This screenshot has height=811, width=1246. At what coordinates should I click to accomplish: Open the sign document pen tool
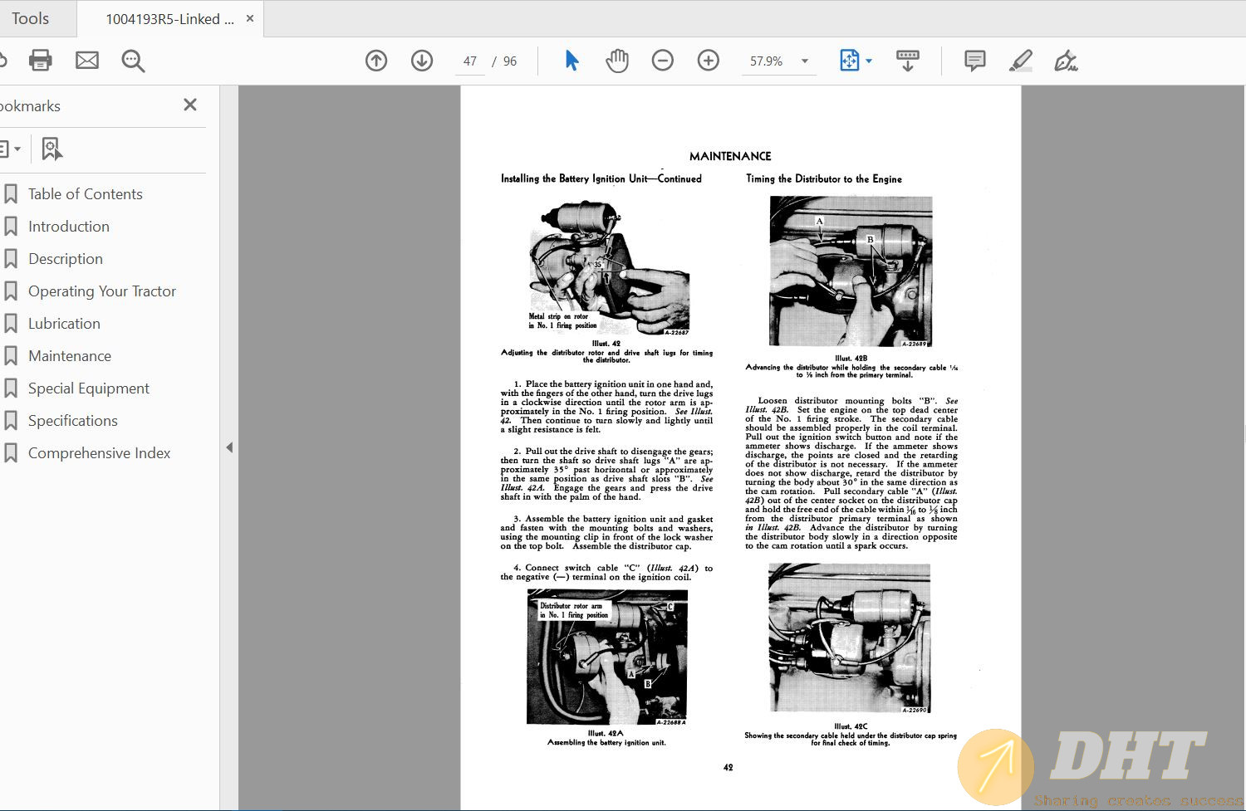tap(1066, 61)
